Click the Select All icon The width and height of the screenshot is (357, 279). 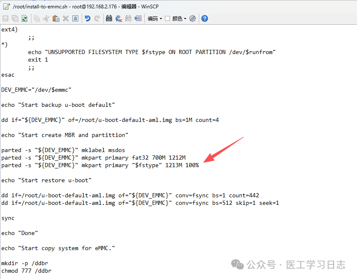coord(75,18)
